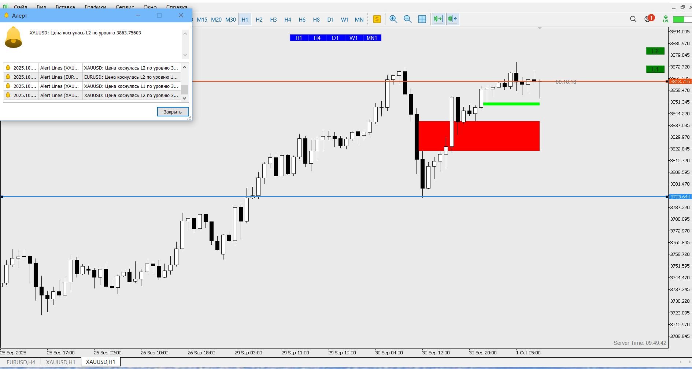This screenshot has width=692, height=369.
Task: Select the blue D1 timeframe button on chart
Action: coord(335,38)
